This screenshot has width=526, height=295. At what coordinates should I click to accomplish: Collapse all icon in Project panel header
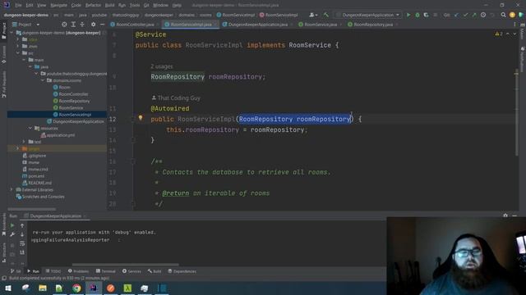pos(82,25)
